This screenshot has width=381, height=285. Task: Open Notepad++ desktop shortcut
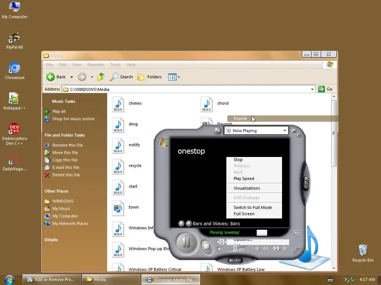click(15, 101)
